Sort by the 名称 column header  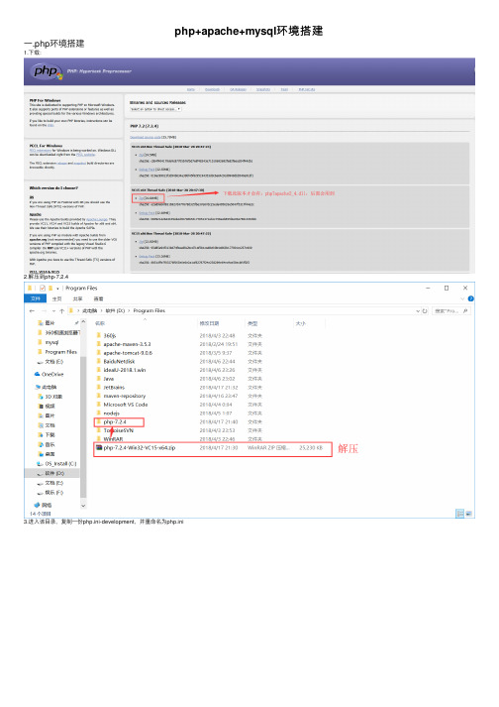click(x=100, y=323)
